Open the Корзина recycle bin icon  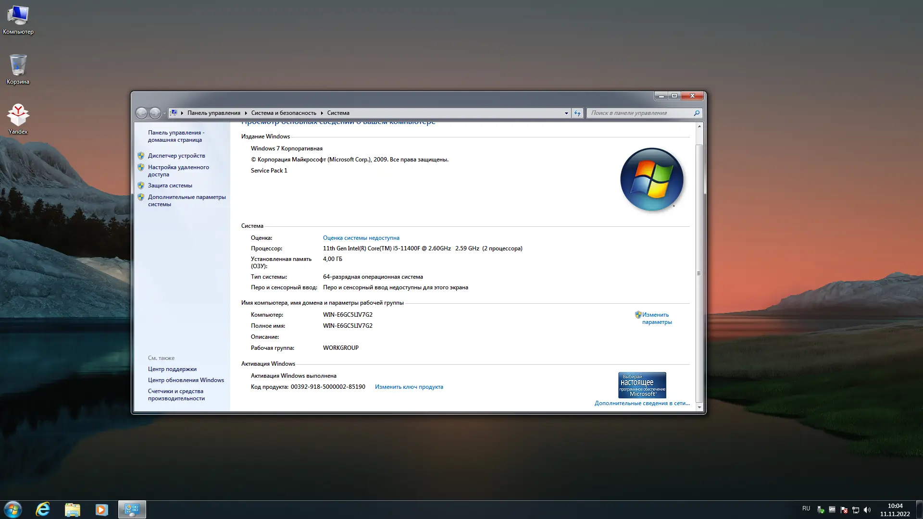18,68
